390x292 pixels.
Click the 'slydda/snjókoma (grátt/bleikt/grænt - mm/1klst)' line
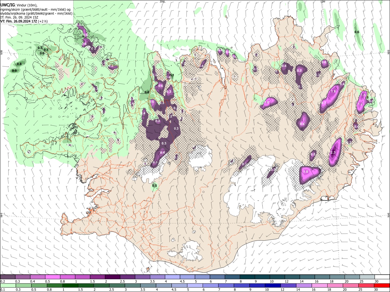(36, 13)
